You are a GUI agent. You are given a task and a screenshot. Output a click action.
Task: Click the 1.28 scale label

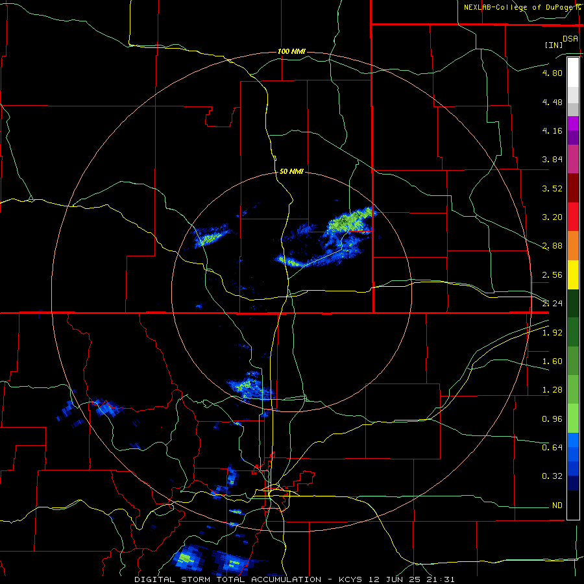pyautogui.click(x=552, y=390)
